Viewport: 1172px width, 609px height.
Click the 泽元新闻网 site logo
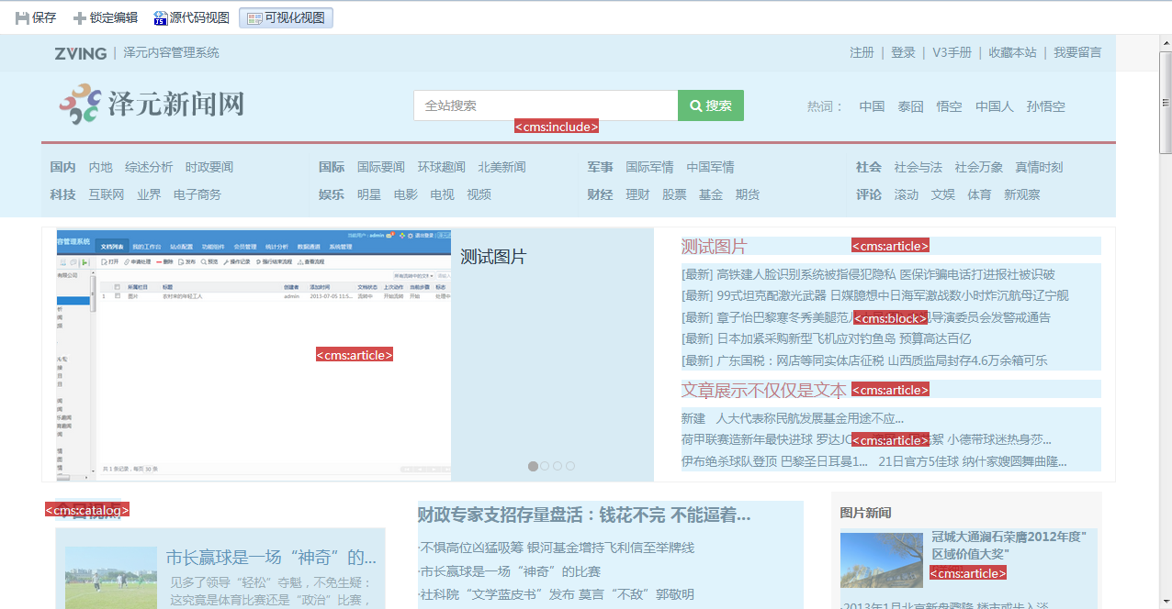point(152,105)
